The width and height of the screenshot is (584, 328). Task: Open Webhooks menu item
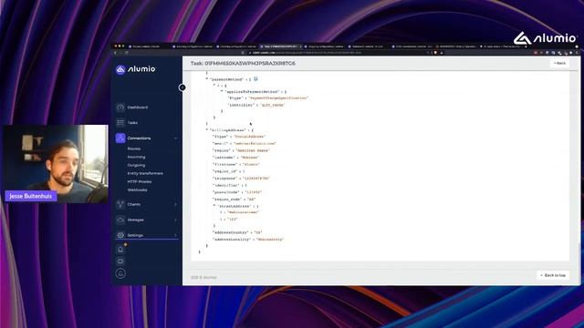[x=138, y=190]
